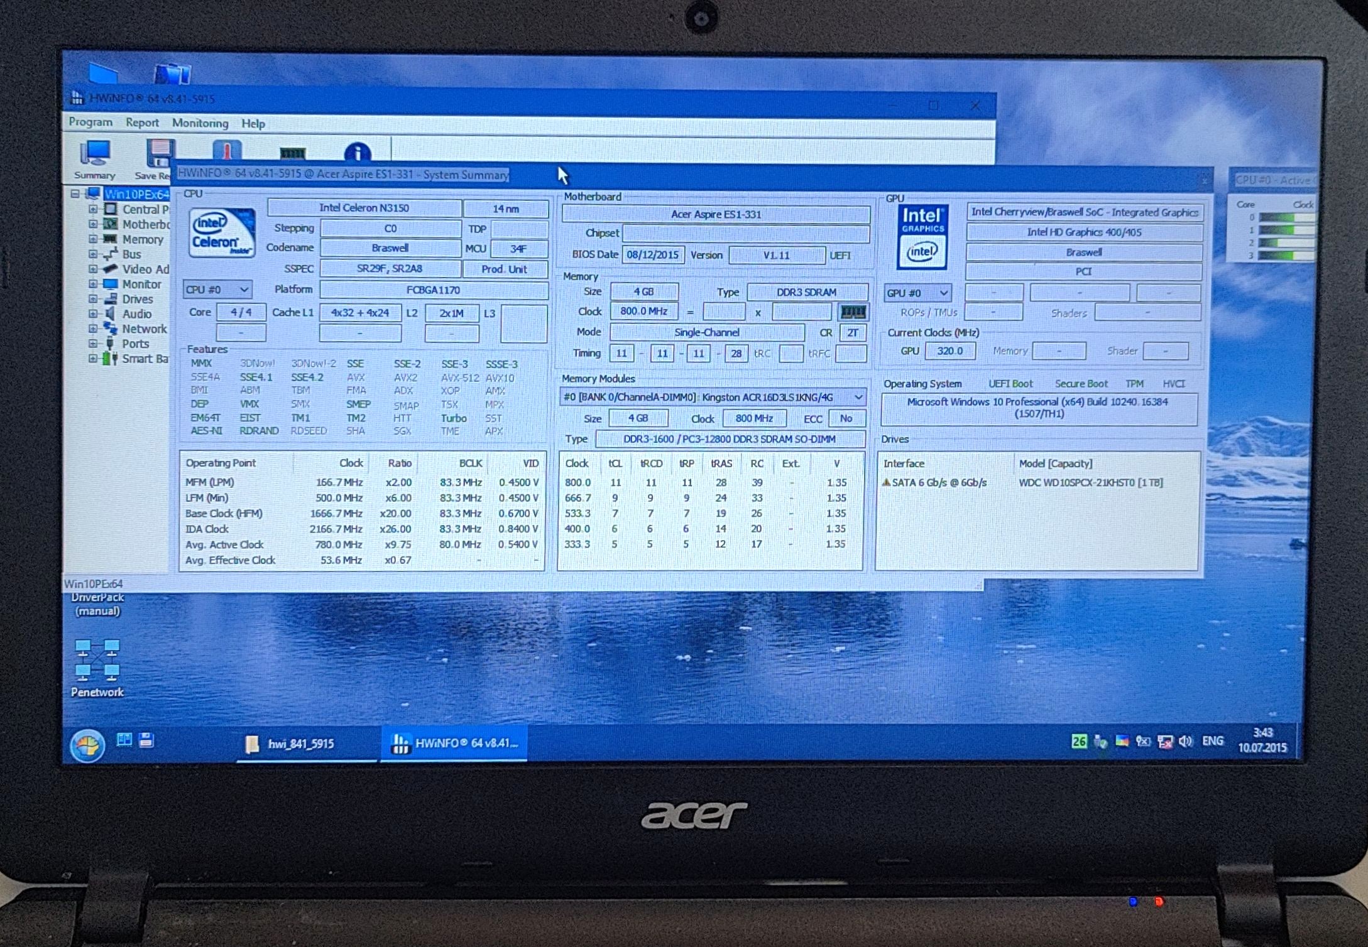
Task: Open the CPU #0 selector dropdown
Action: pyautogui.click(x=217, y=290)
